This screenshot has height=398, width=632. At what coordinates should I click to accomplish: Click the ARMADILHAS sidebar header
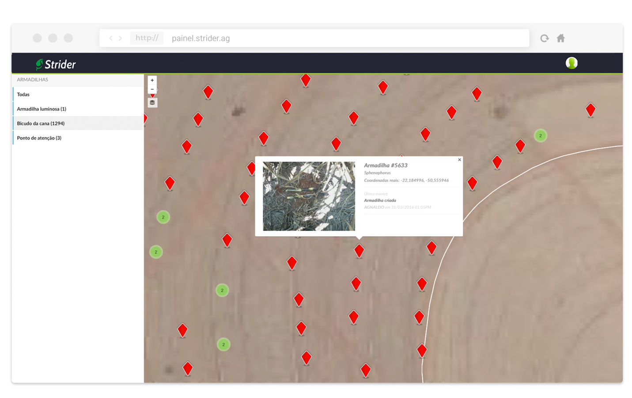click(x=32, y=80)
